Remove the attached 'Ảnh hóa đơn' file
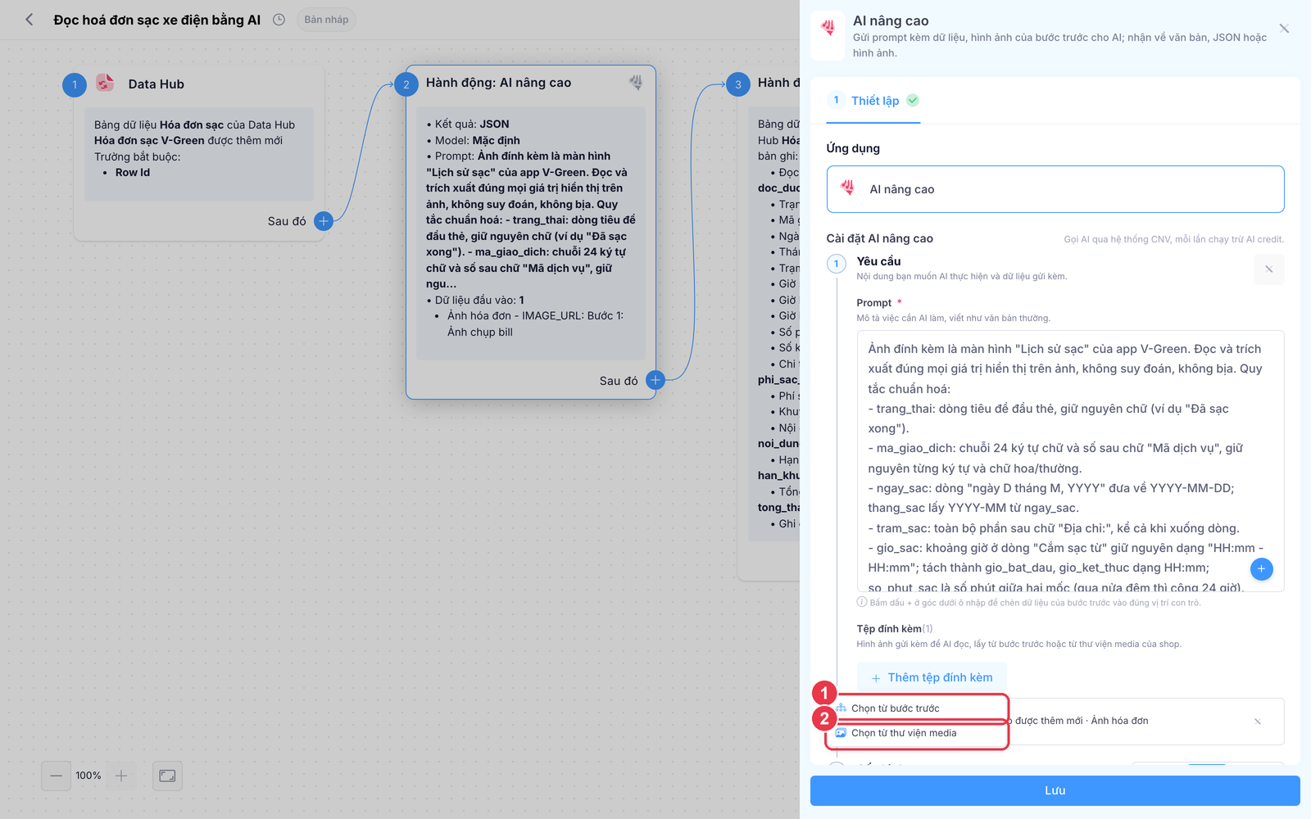1311x819 pixels. pyautogui.click(x=1258, y=722)
